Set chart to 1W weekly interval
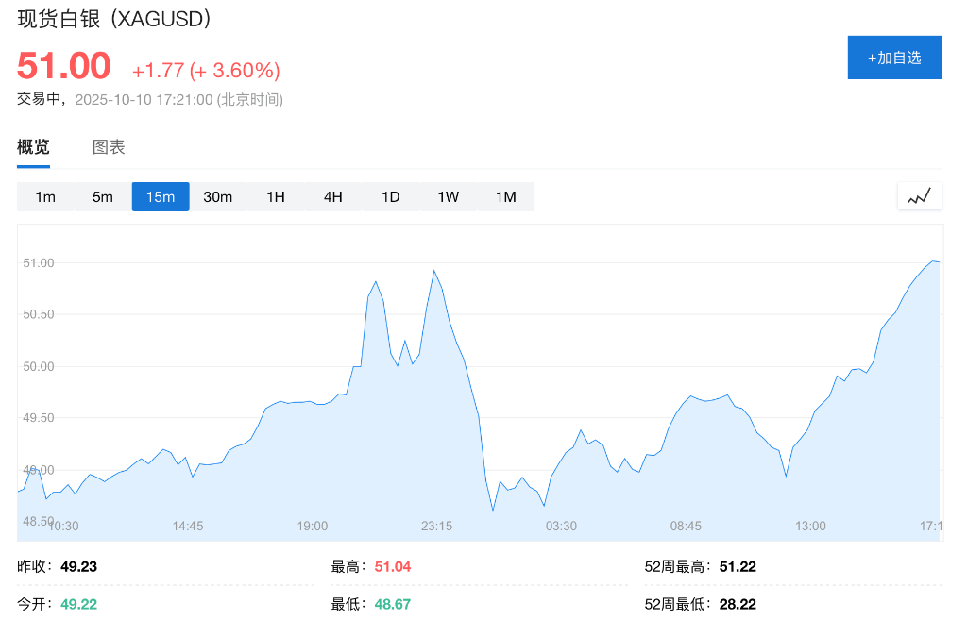 point(449,196)
